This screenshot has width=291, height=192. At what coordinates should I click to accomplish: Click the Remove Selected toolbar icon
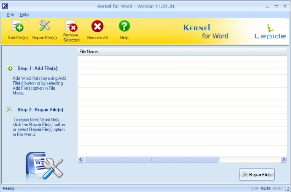click(x=71, y=26)
